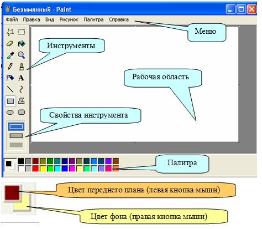The height and width of the screenshot is (229, 262).
Task: Open the Рисунок menu
Action: tap(69, 19)
